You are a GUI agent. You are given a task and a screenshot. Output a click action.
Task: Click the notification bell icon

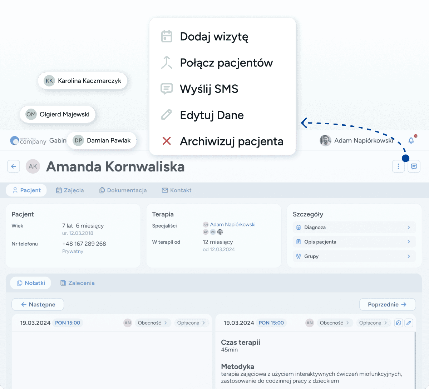pos(411,141)
